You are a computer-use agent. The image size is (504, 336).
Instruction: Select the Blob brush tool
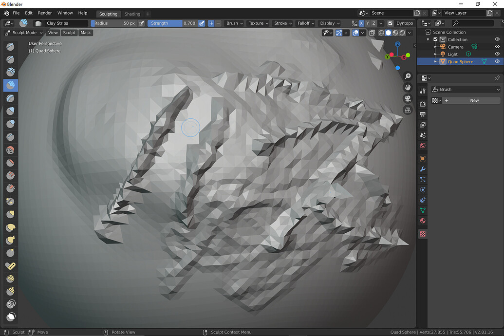click(x=10, y=124)
